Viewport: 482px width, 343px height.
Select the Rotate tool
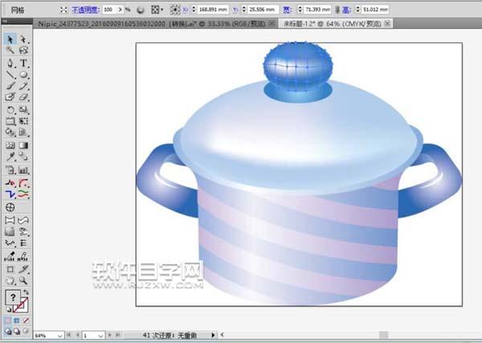coord(10,109)
